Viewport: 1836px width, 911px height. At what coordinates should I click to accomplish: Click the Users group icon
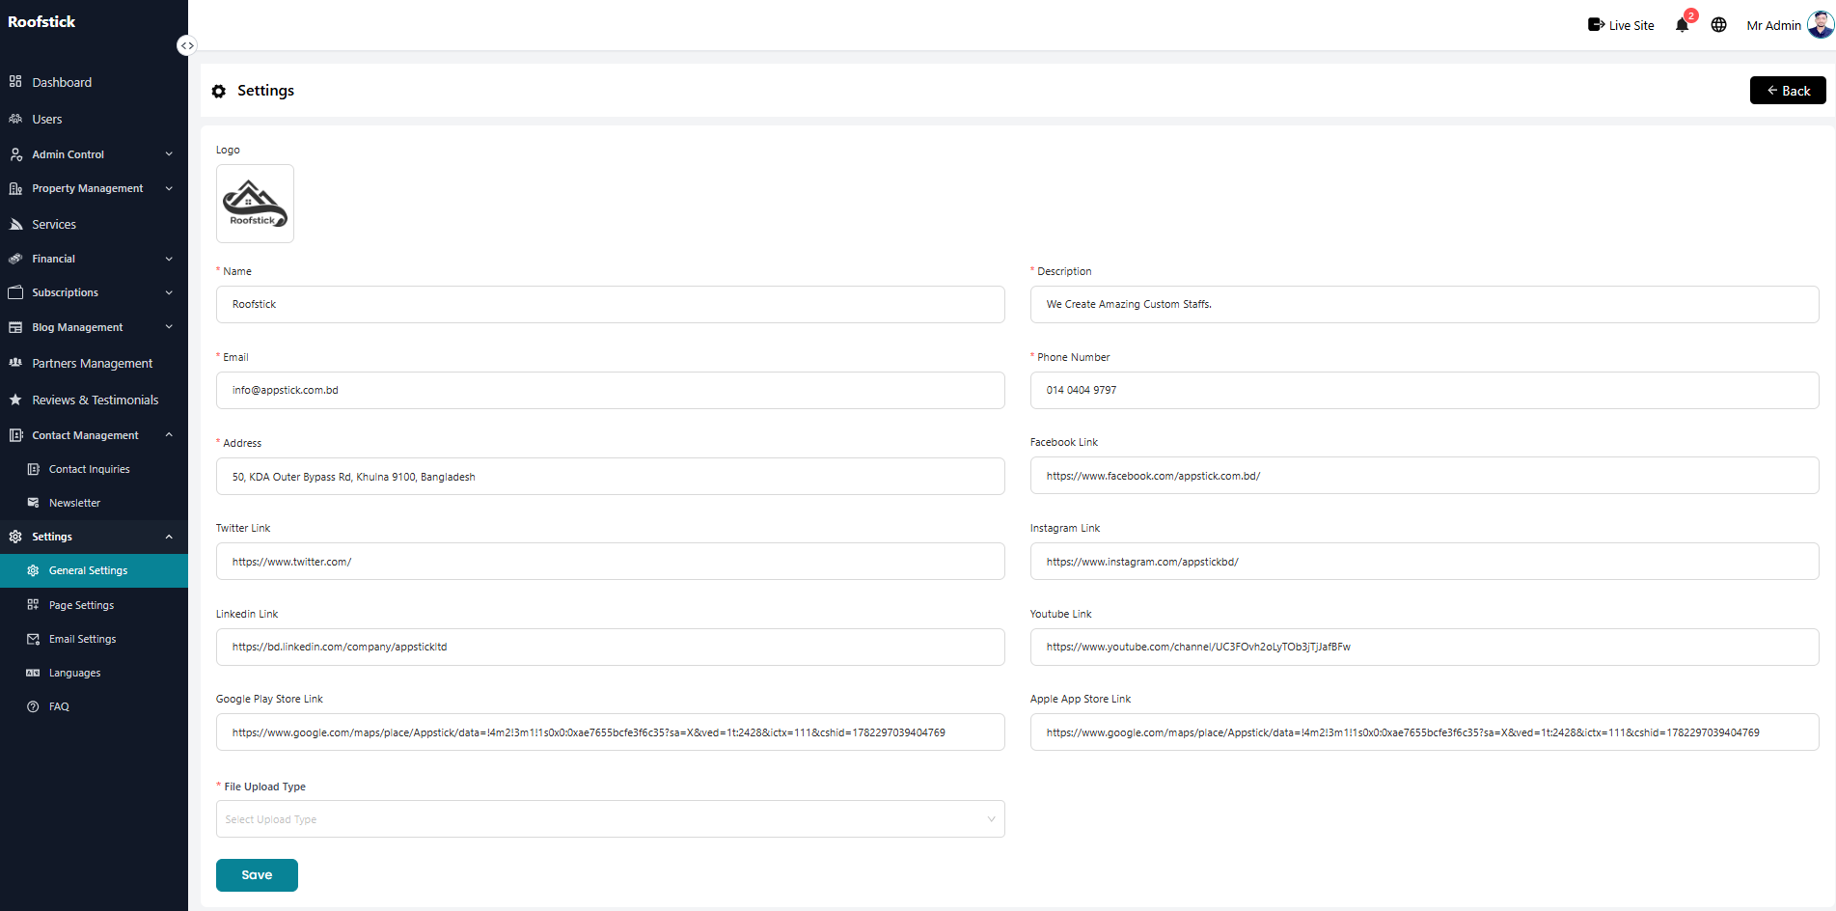(15, 119)
